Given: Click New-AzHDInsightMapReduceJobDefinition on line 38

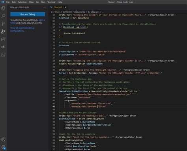Looking at the screenshot, I should (x=114, y=91).
